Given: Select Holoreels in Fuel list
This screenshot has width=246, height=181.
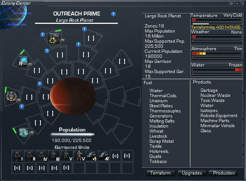Looking at the screenshot, I should click(159, 151).
